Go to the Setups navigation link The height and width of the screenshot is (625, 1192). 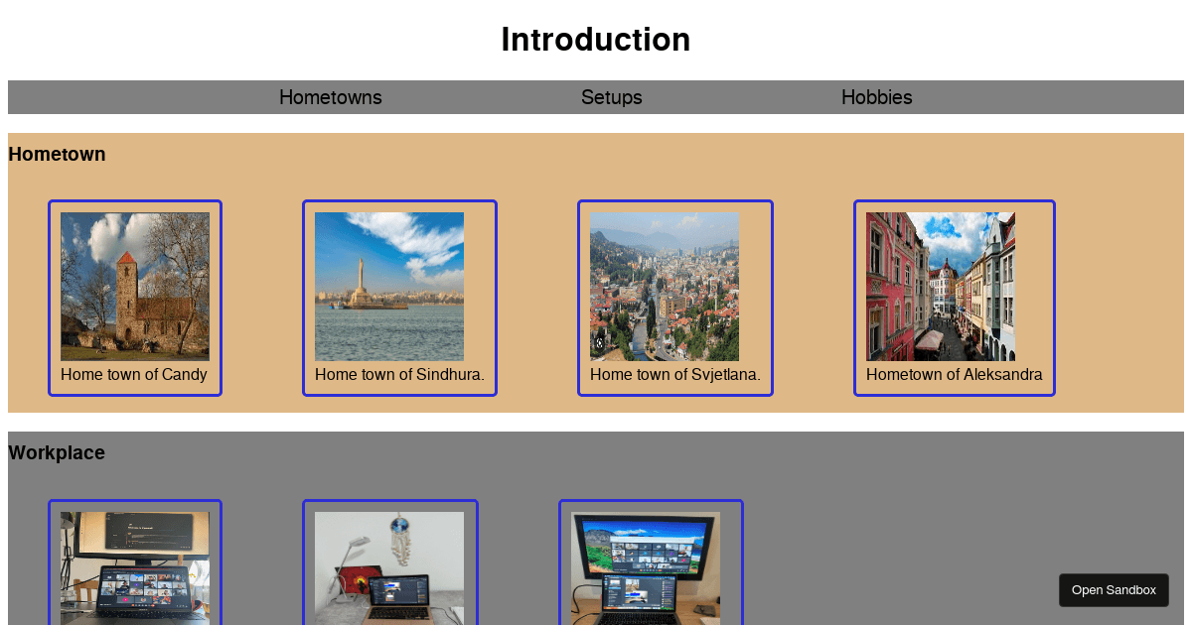click(612, 97)
